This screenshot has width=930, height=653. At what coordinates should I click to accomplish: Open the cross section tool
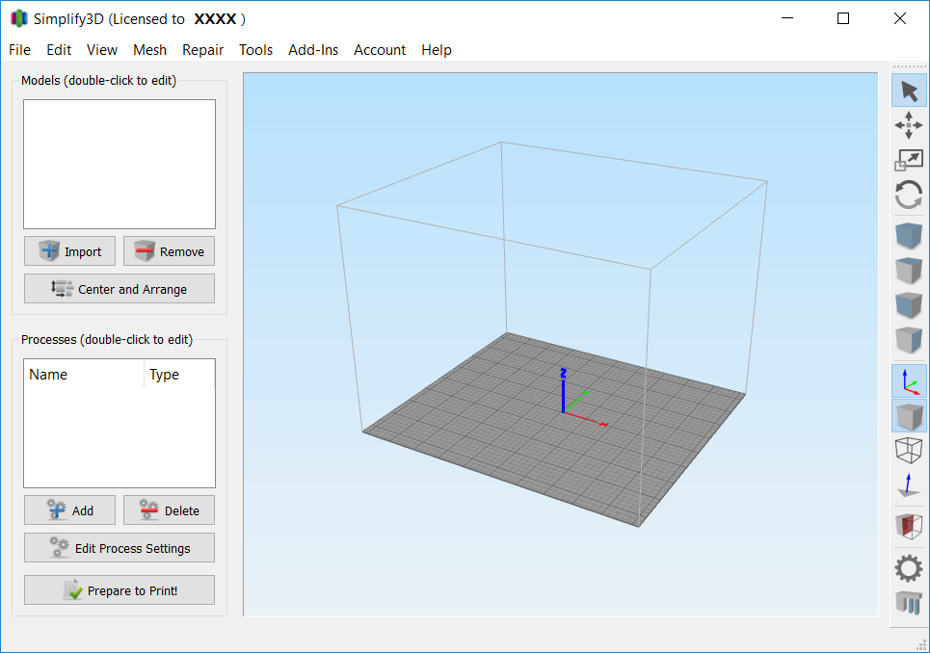pyautogui.click(x=909, y=524)
